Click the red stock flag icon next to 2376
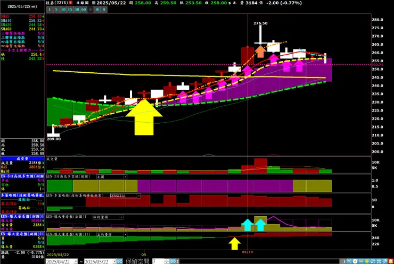The image size is (394, 264). point(71,3)
